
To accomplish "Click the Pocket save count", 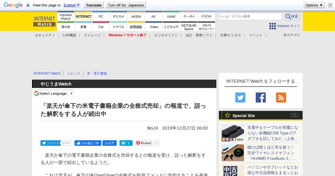I will point(157,143).
